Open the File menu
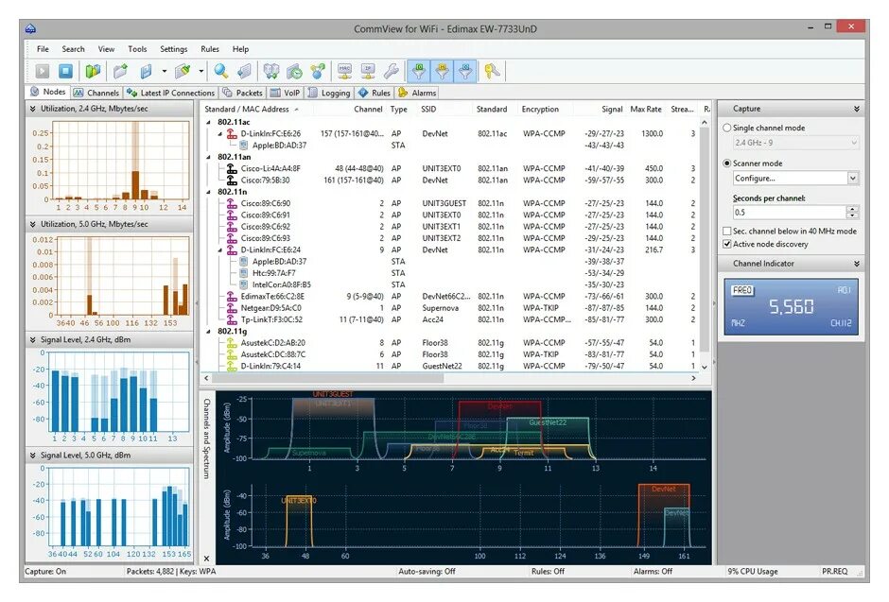Image resolution: width=889 pixels, height=602 pixels. 43,49
